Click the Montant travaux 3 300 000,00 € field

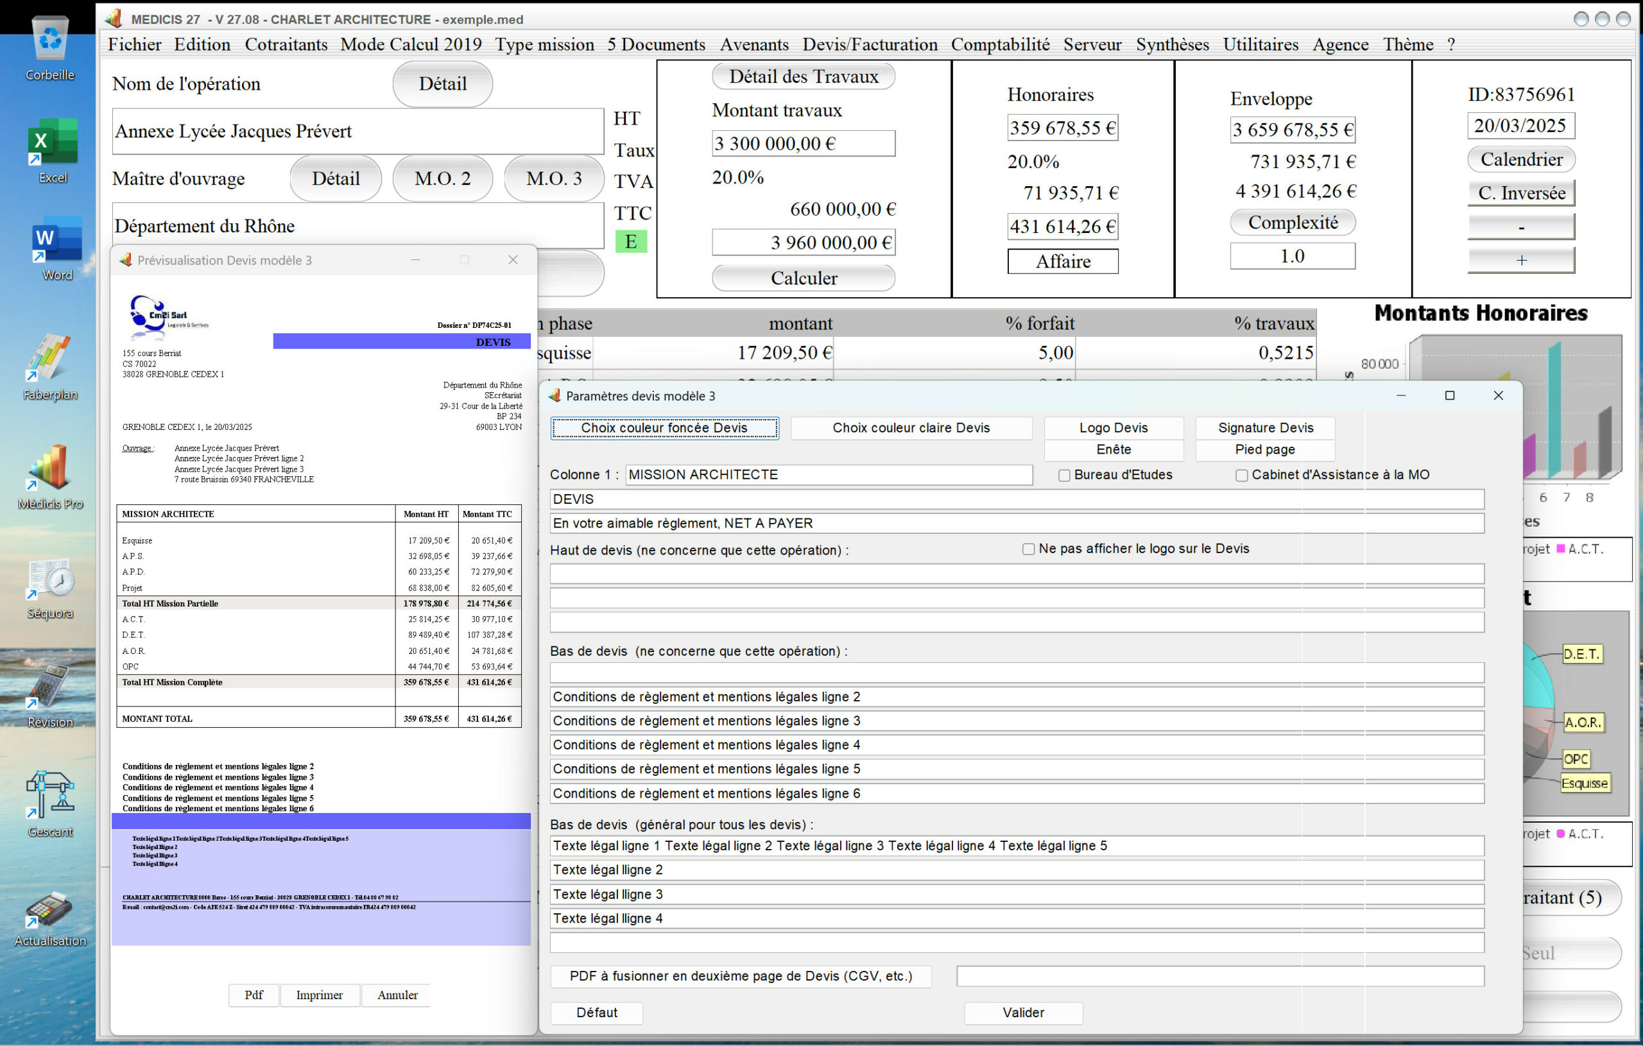[x=804, y=143]
